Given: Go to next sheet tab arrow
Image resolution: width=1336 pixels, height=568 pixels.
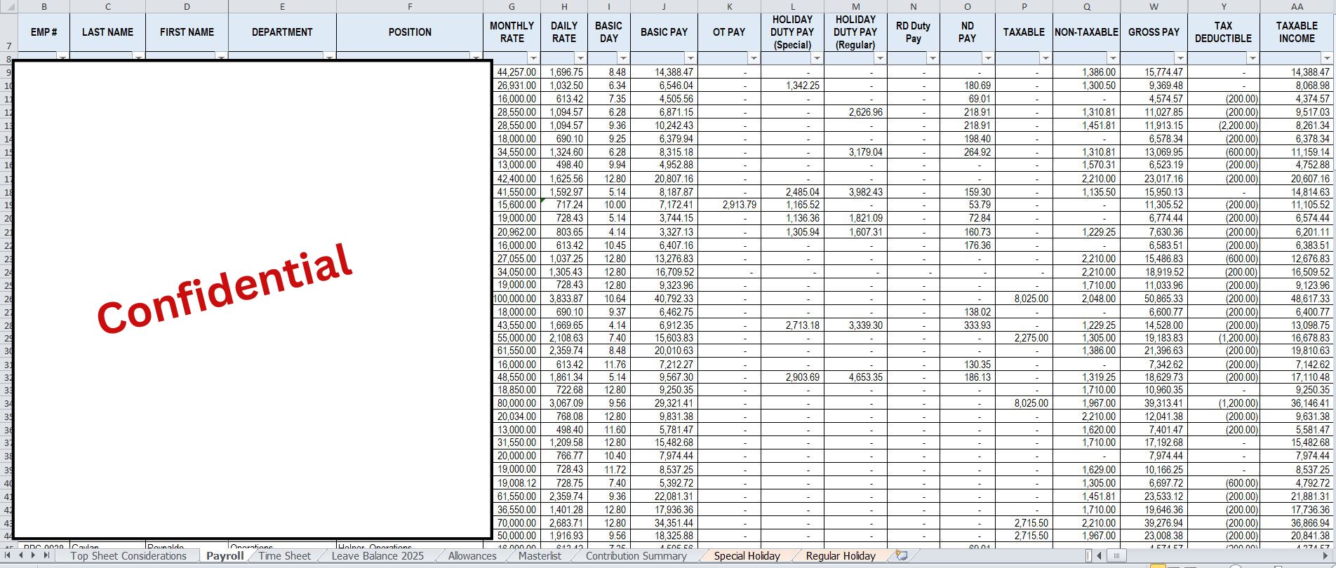Looking at the screenshot, I should coord(33,555).
